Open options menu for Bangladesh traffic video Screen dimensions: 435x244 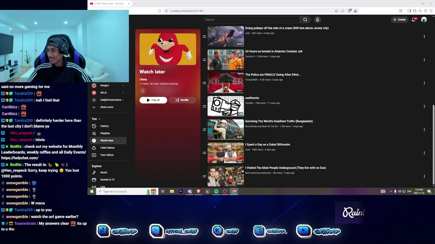point(424,129)
